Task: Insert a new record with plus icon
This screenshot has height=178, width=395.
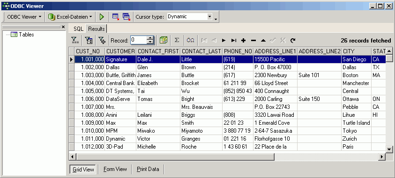Action: point(243,40)
